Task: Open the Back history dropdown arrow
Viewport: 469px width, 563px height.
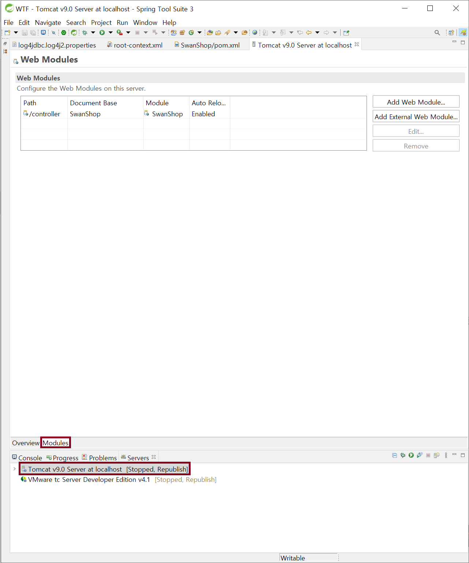Action: (x=317, y=33)
